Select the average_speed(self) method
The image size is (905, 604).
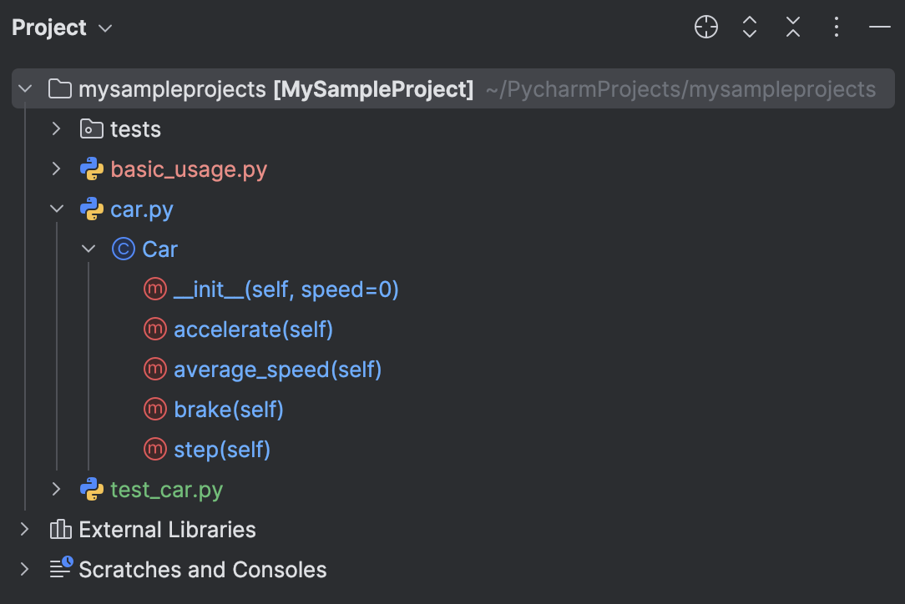point(277,369)
